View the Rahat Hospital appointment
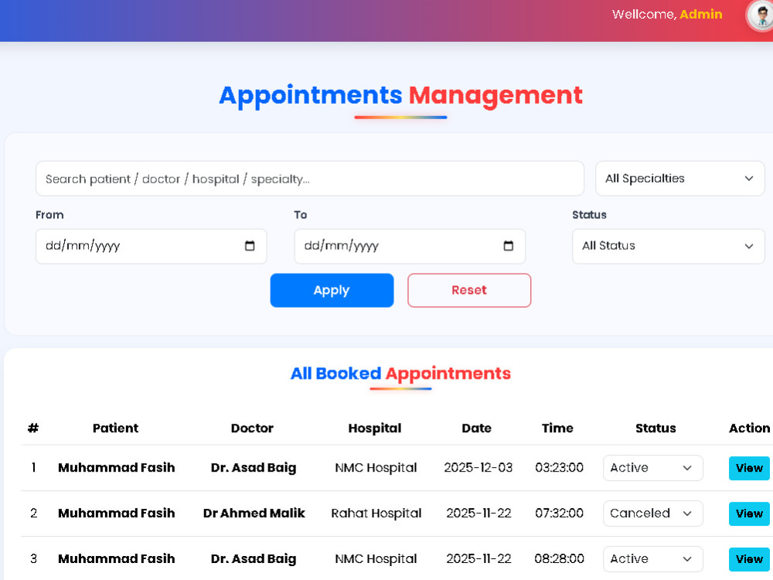 [x=749, y=513]
